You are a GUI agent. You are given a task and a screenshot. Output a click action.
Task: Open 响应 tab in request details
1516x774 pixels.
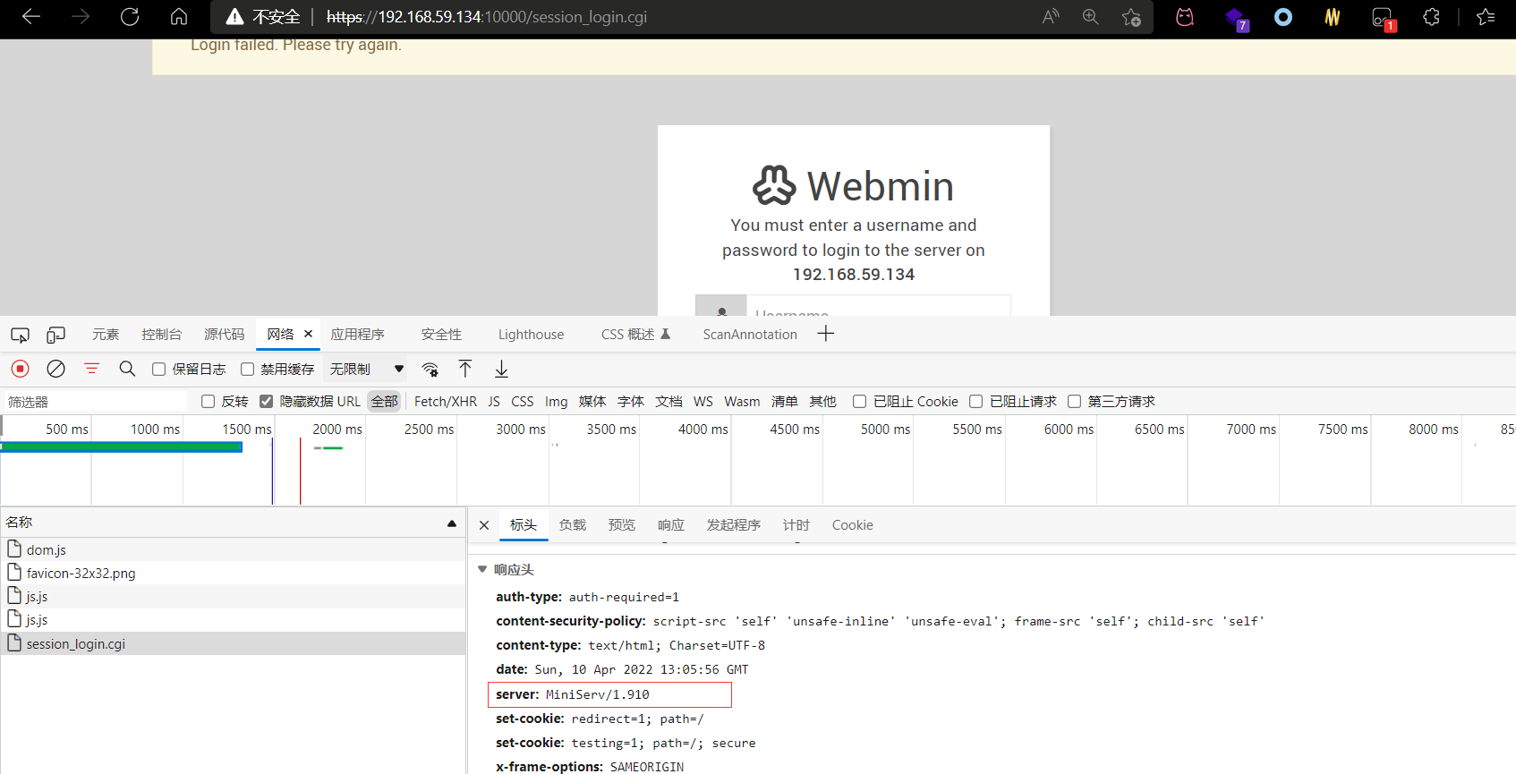tap(671, 525)
